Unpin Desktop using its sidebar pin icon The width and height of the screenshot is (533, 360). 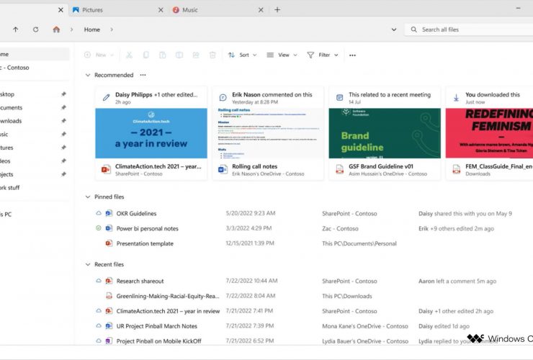point(63,94)
